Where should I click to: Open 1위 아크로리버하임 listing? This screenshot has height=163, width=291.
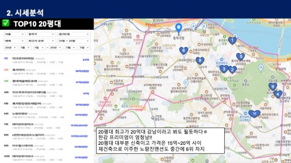pyautogui.click(x=46, y=60)
